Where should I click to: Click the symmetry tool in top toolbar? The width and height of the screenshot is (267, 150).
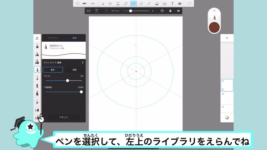click(133, 4)
